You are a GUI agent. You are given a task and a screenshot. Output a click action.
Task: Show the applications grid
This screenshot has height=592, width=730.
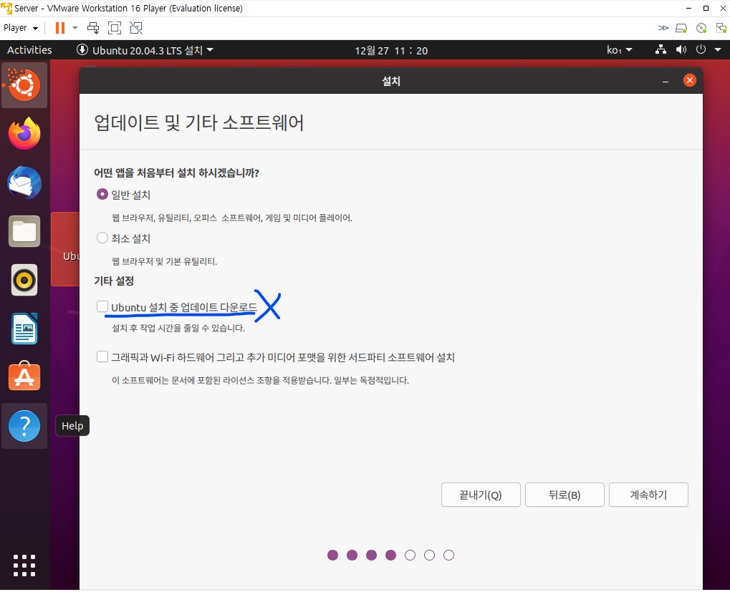point(24,566)
